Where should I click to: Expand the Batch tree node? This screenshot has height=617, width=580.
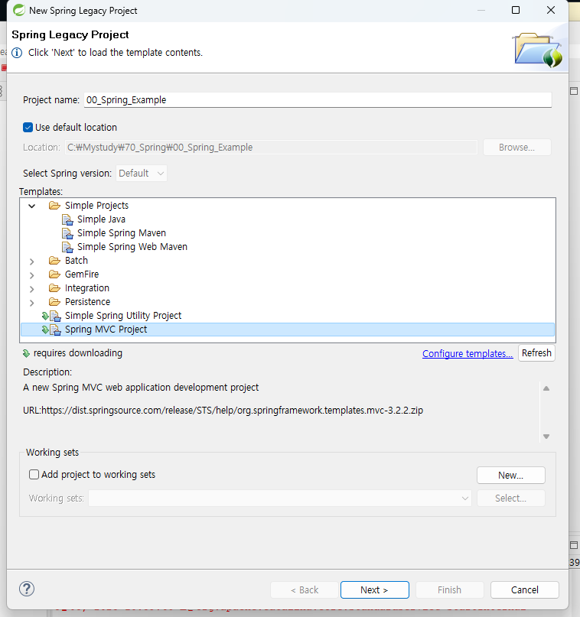click(x=32, y=261)
